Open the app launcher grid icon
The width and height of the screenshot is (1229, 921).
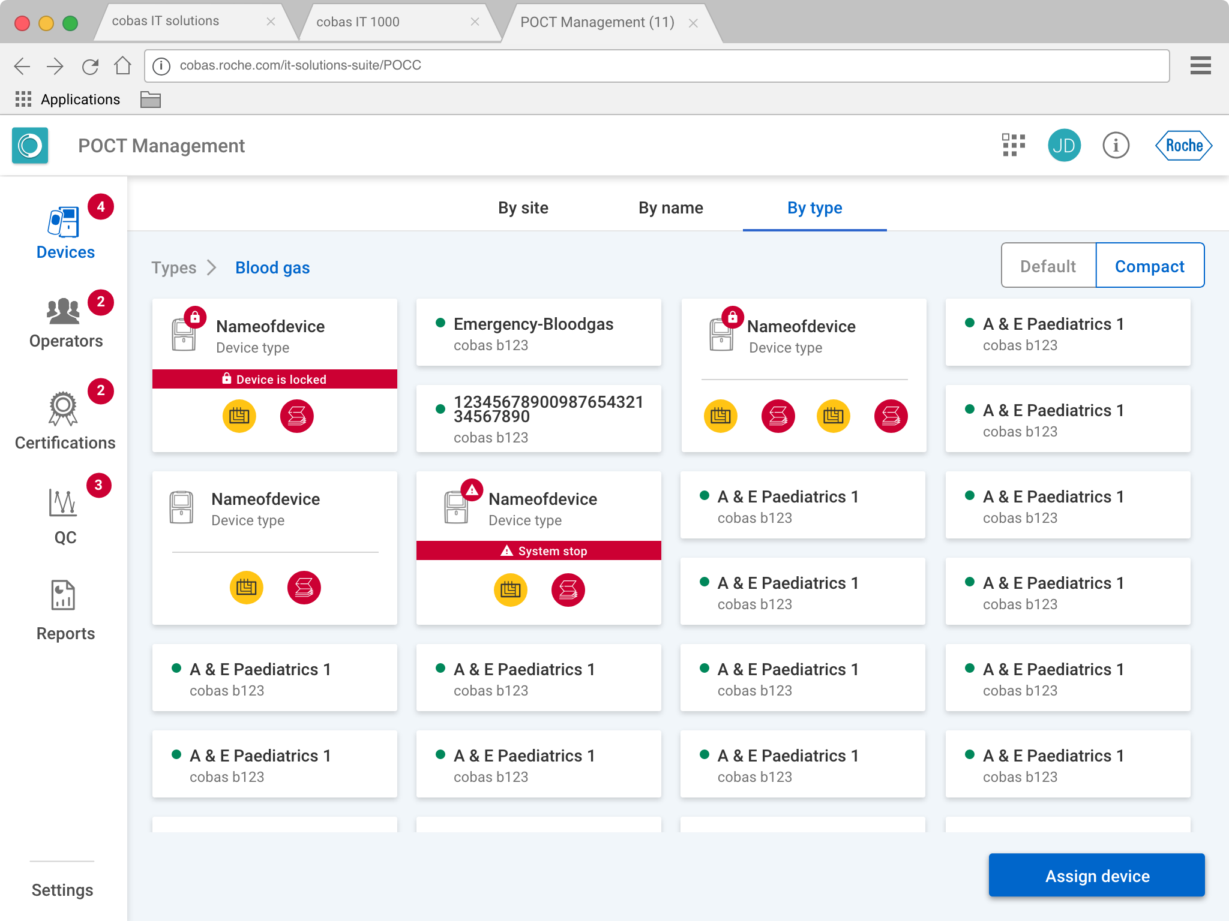pos(1014,146)
